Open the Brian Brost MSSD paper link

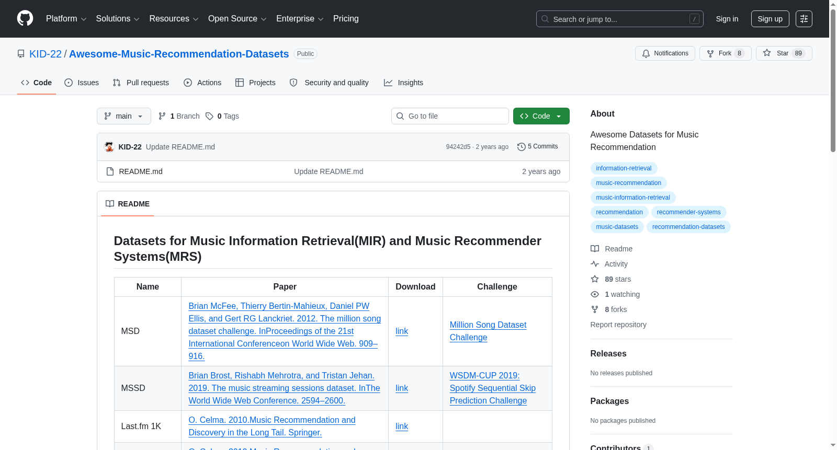pos(284,388)
